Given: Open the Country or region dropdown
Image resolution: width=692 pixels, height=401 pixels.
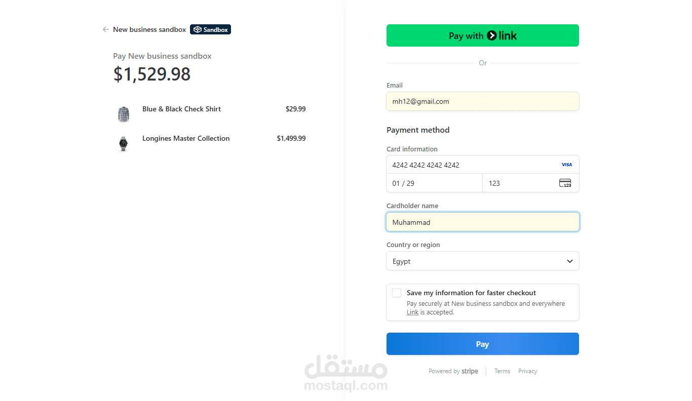Looking at the screenshot, I should point(482,261).
